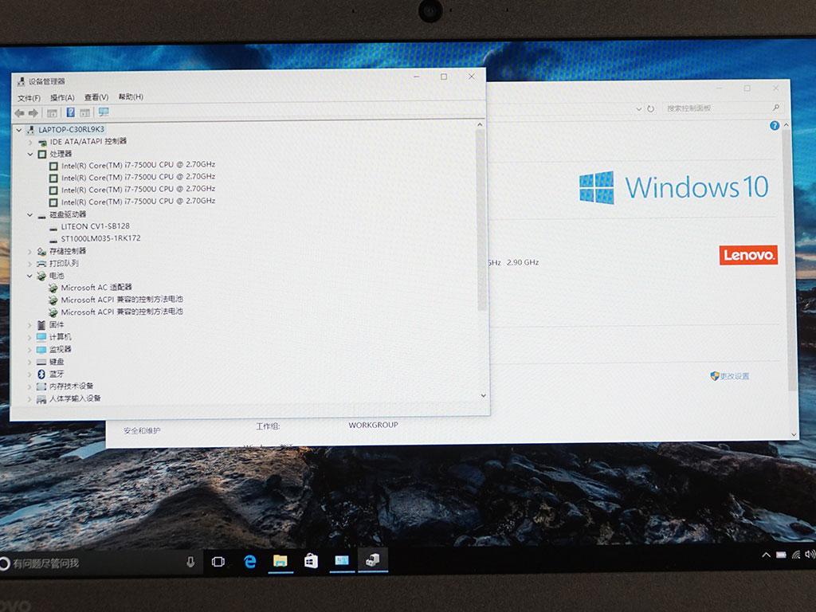Click the refresh button in System window address bar
Image resolution: width=816 pixels, height=612 pixels.
pyautogui.click(x=650, y=108)
